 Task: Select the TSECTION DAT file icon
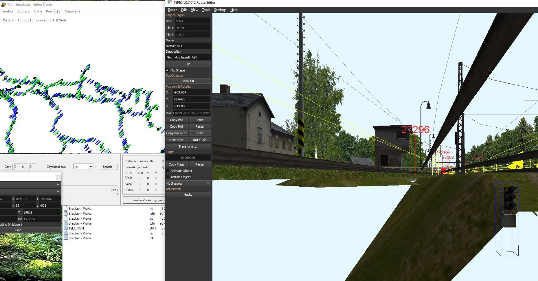pyautogui.click(x=66, y=228)
